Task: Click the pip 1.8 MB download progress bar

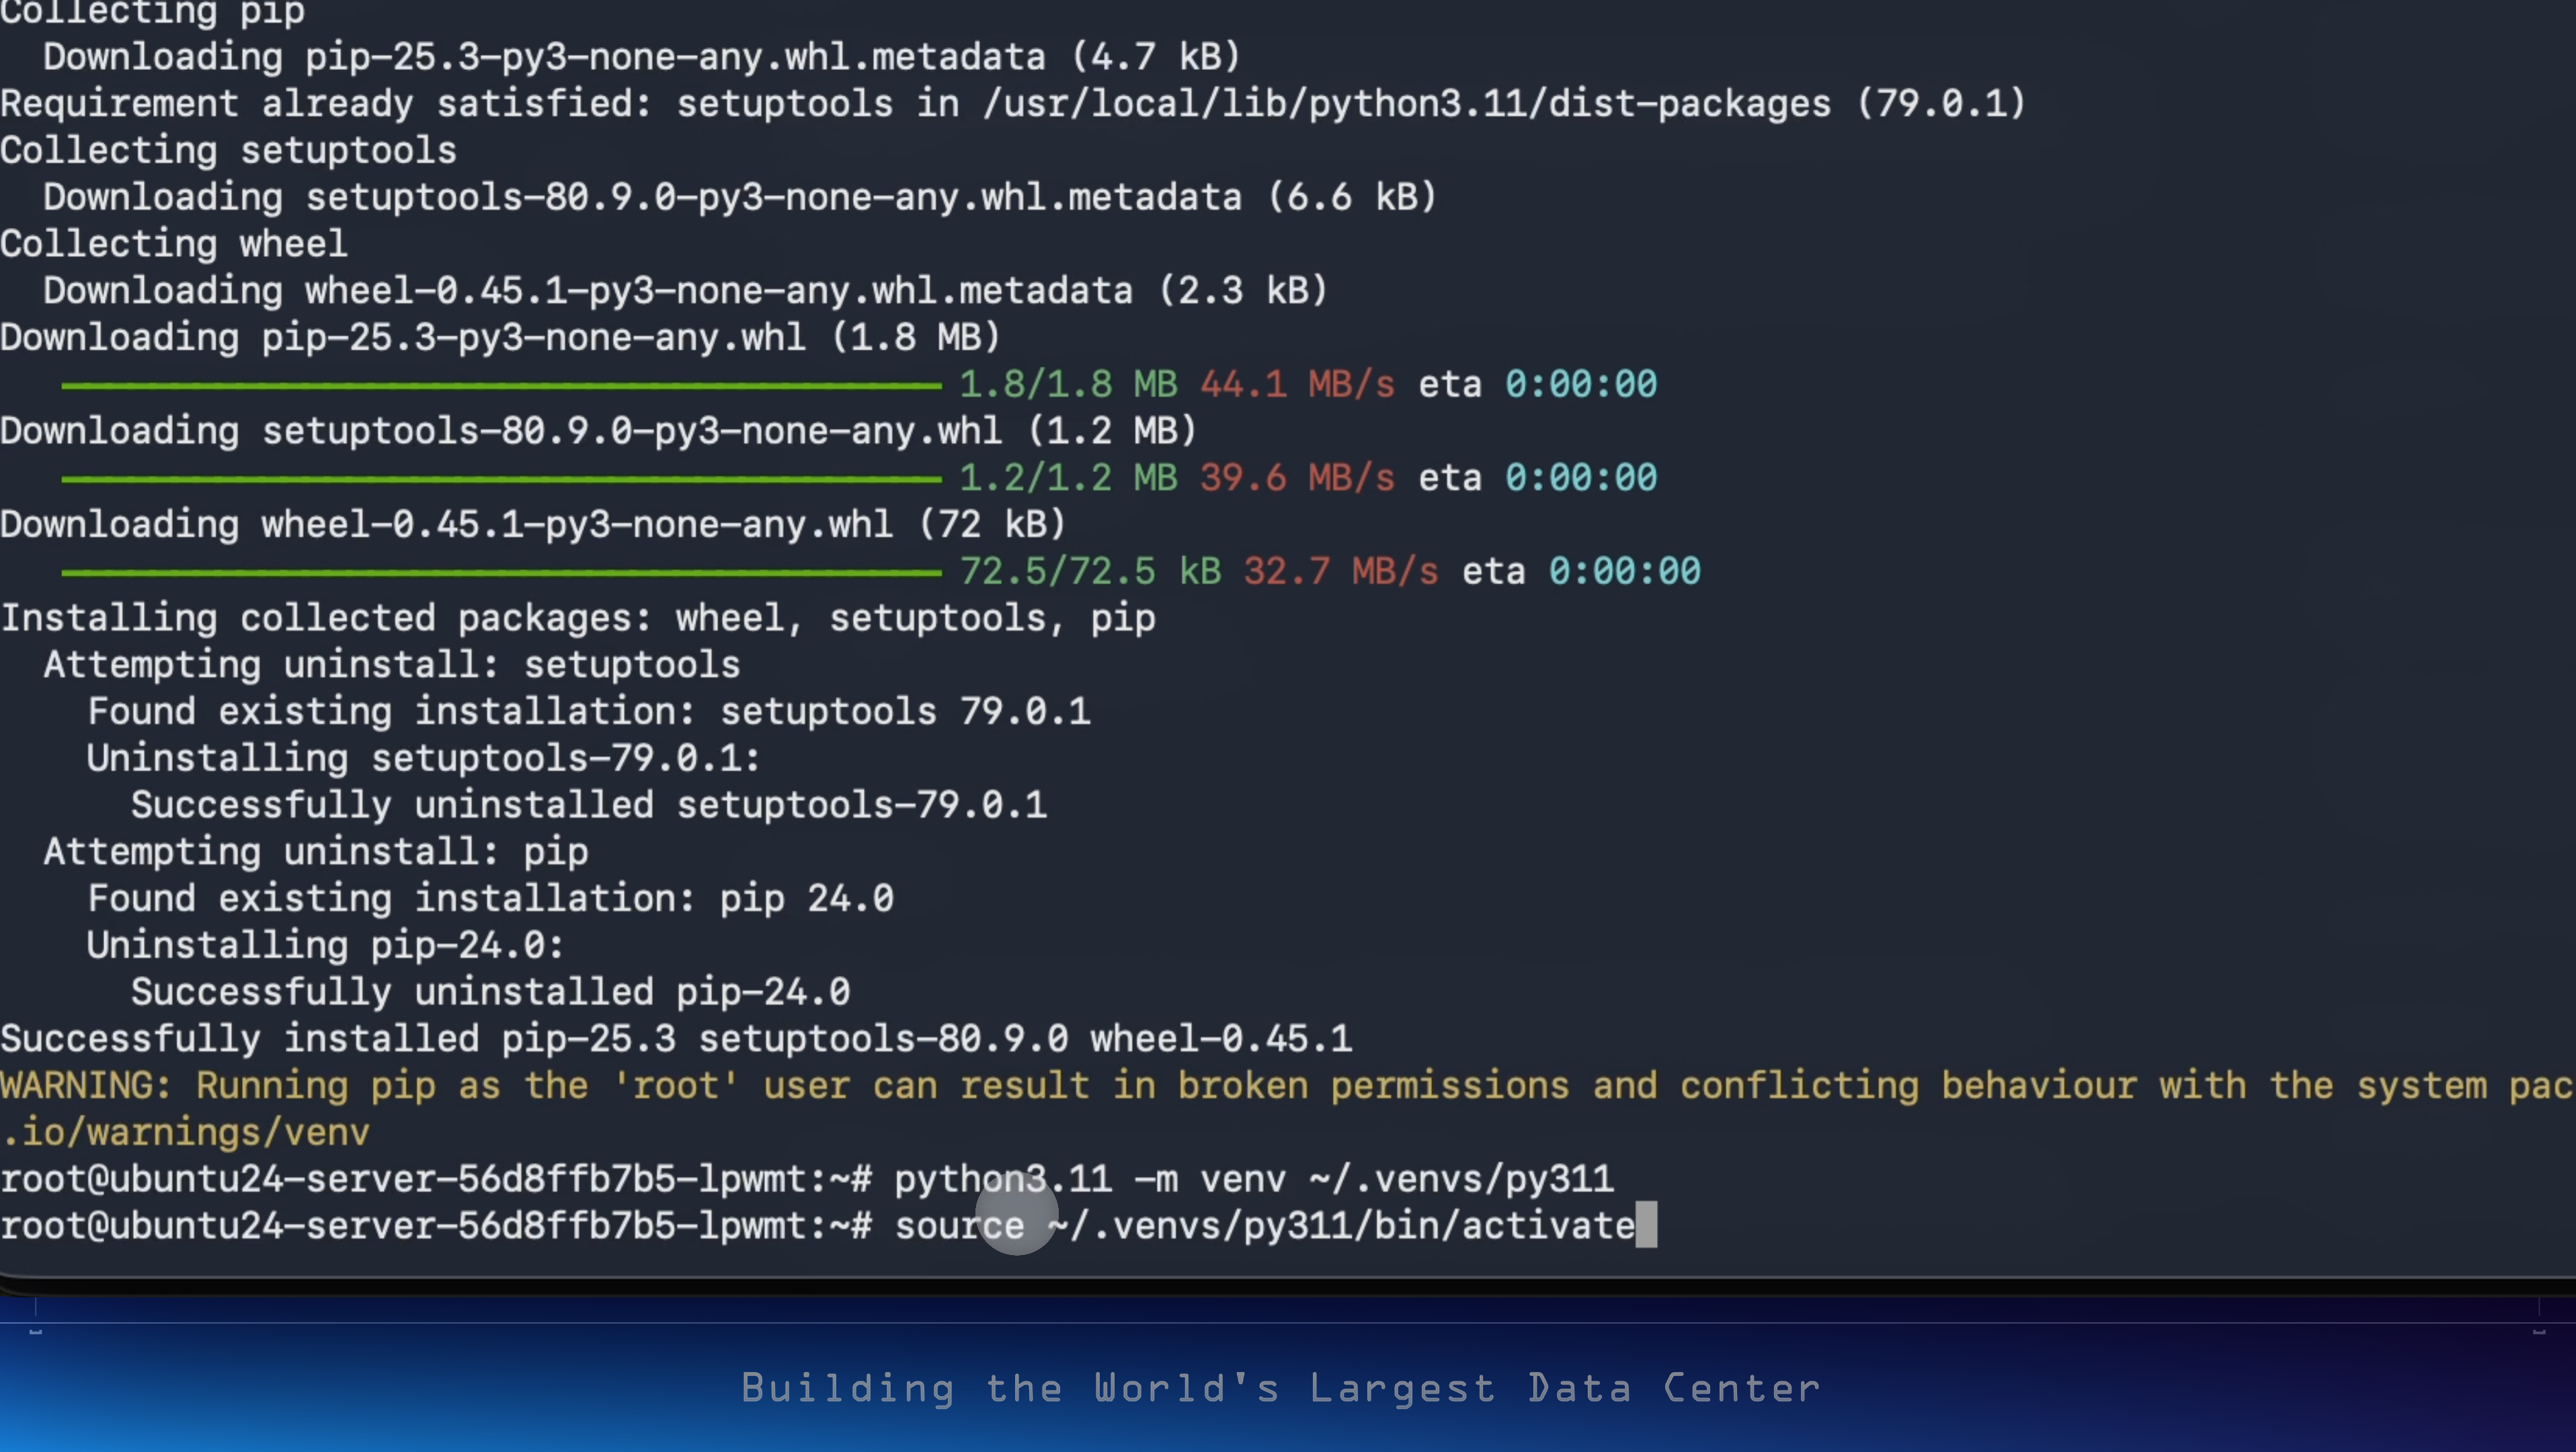Action: (500, 385)
